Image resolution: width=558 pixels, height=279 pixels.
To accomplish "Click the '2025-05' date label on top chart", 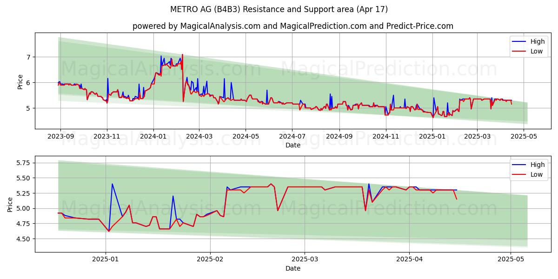I will 524,137.
